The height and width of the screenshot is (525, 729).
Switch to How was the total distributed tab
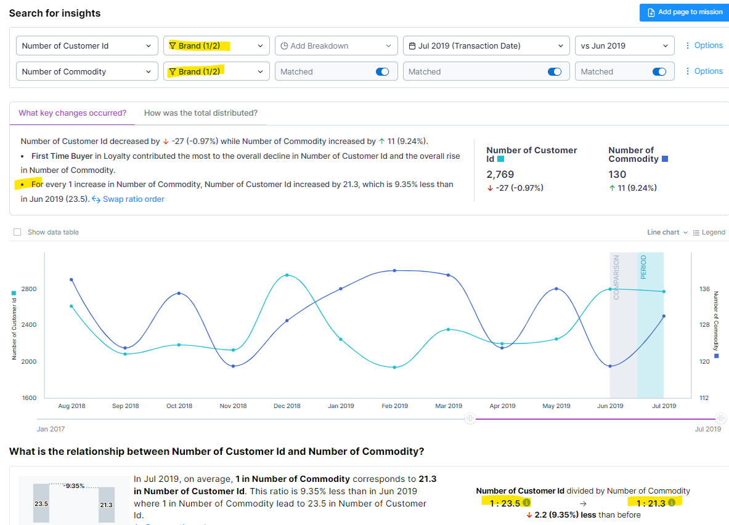(200, 113)
